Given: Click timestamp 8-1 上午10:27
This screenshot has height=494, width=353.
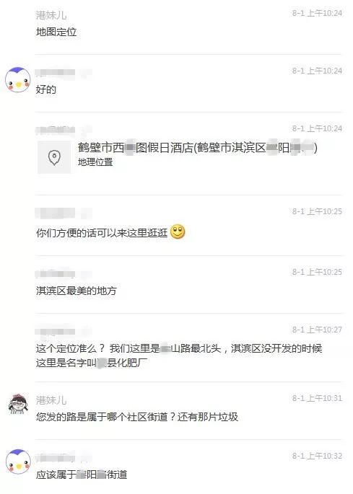Looking at the screenshot, I should pos(317,330).
